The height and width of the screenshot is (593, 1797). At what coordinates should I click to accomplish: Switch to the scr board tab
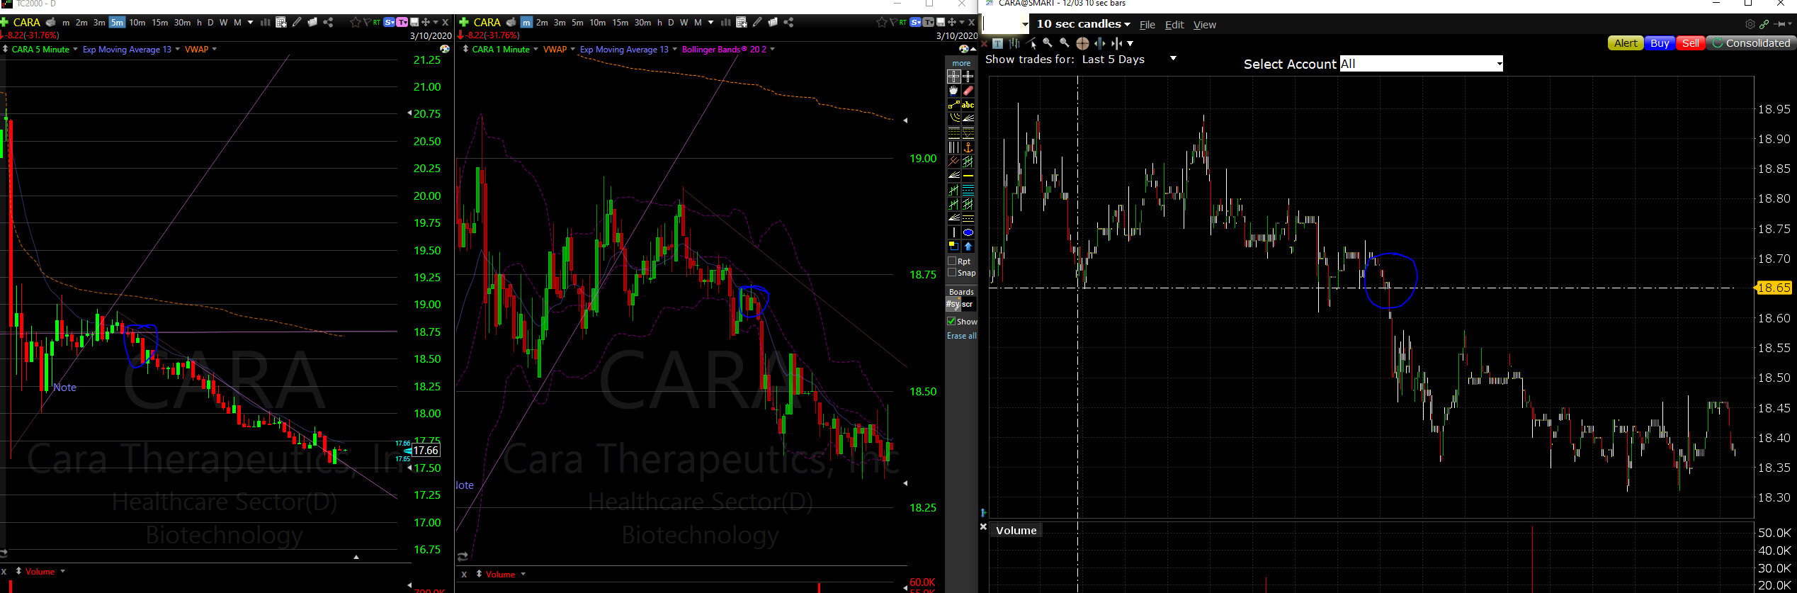(968, 304)
